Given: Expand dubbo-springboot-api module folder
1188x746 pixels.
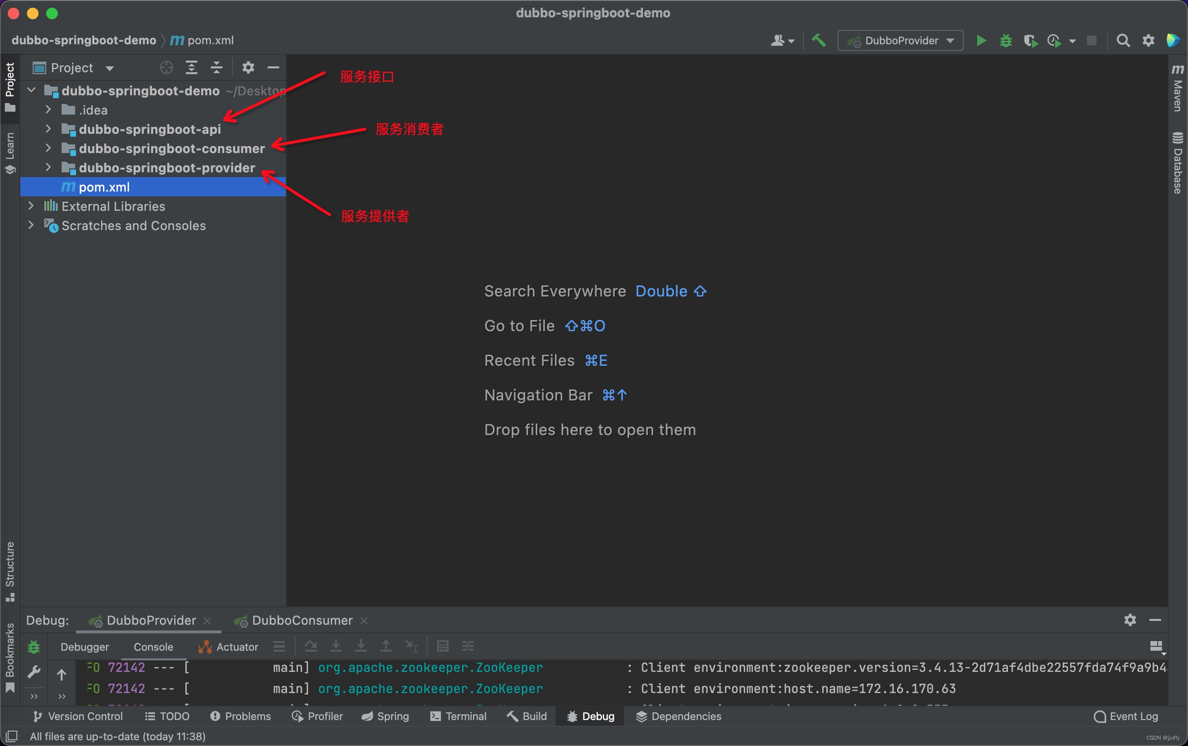Looking at the screenshot, I should point(48,129).
